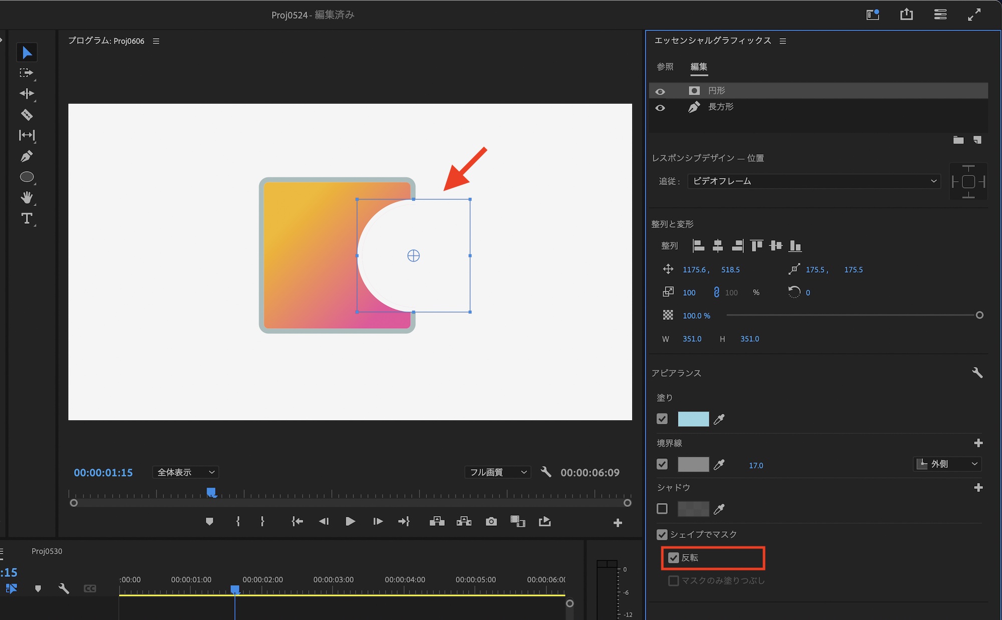Align left using alignment icon
Screen dimensions: 1002x620
pyautogui.click(x=698, y=246)
